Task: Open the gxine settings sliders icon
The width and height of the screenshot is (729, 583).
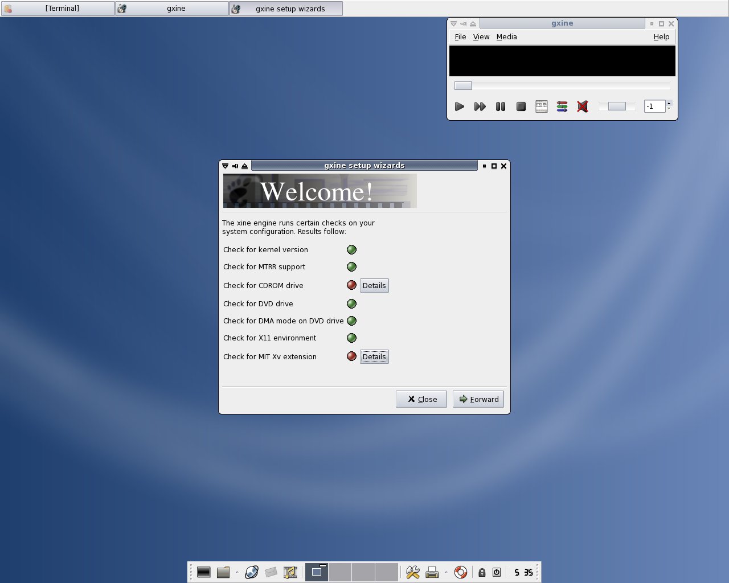Action: coord(562,106)
